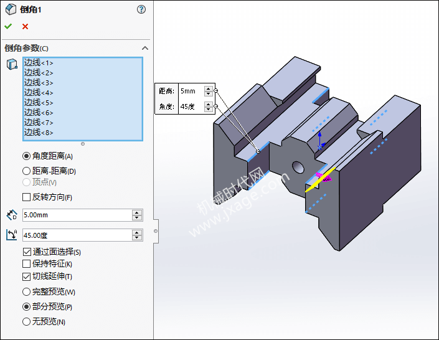Click the edge list resize handle
Image resolution: width=439 pixels, height=340 pixels.
[x=83, y=144]
